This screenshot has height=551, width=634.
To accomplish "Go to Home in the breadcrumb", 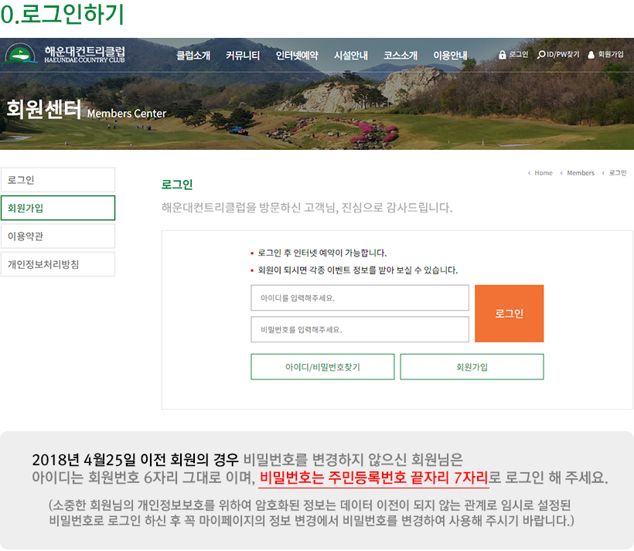I will (543, 173).
